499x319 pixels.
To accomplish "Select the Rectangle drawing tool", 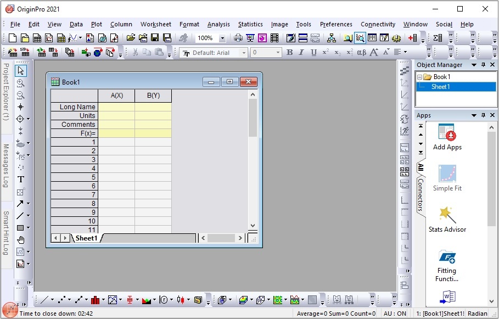I will tap(20, 228).
